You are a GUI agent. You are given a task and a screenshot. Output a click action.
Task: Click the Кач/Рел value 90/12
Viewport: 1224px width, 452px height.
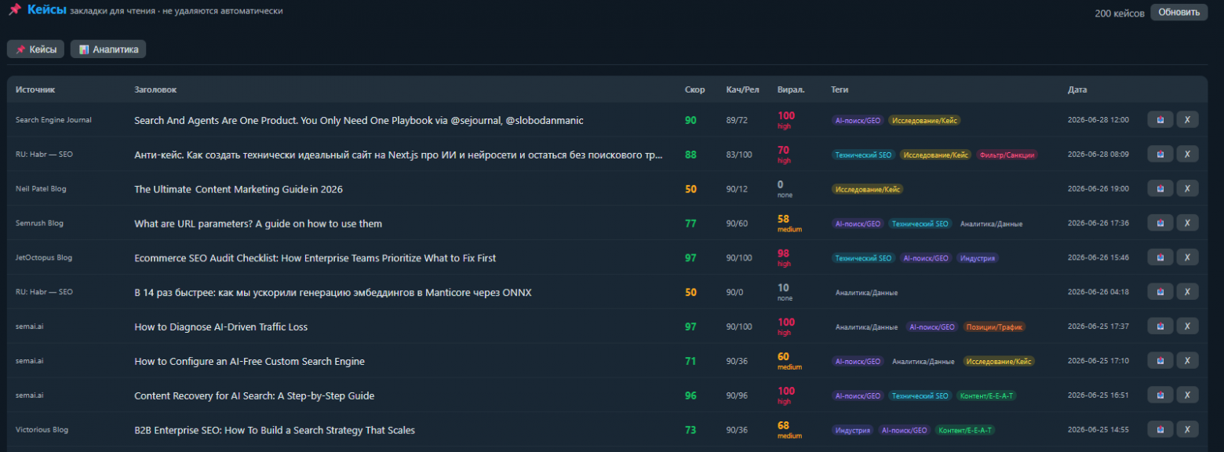pyautogui.click(x=737, y=189)
